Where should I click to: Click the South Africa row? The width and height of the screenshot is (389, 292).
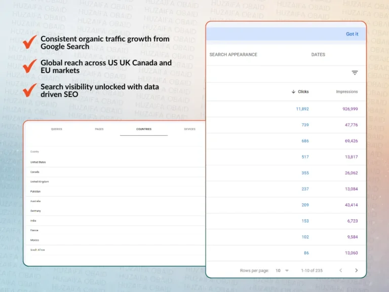coord(37,250)
